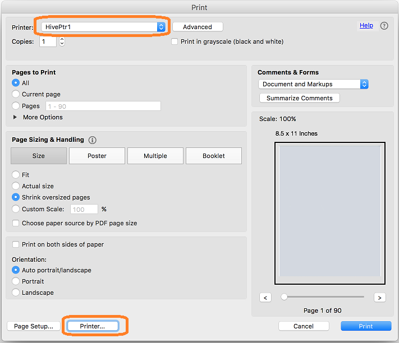Click the page preview slider handle
The height and width of the screenshot is (343, 399).
click(284, 296)
